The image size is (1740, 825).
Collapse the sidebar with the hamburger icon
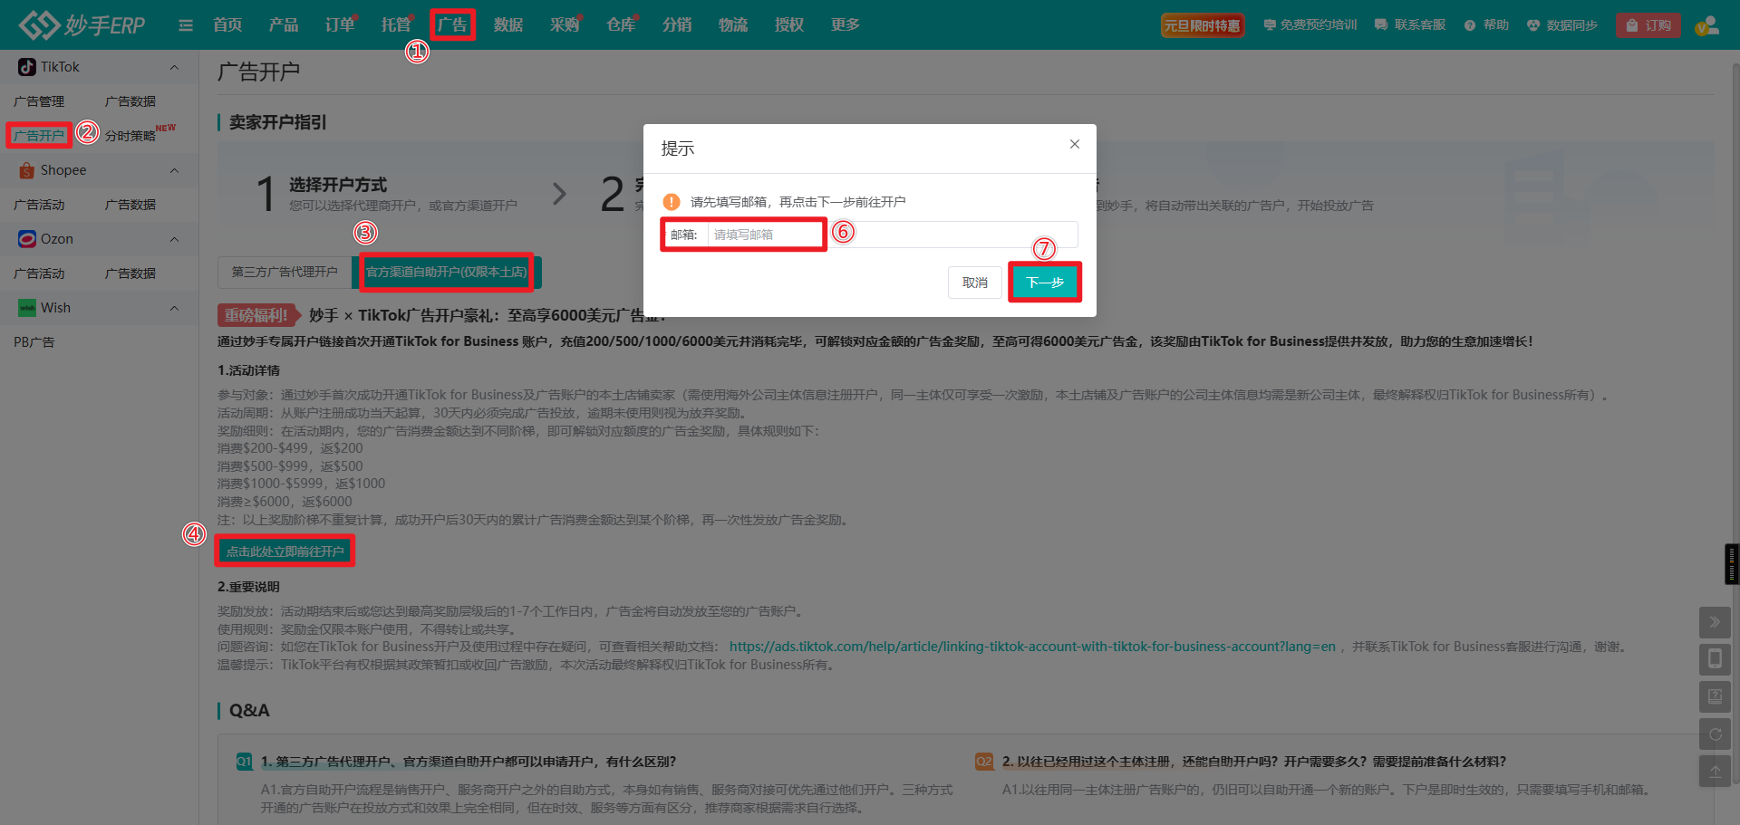click(186, 25)
